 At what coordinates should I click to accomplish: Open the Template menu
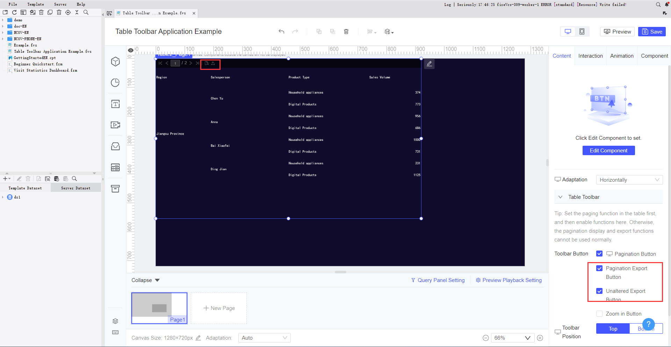[x=36, y=4]
